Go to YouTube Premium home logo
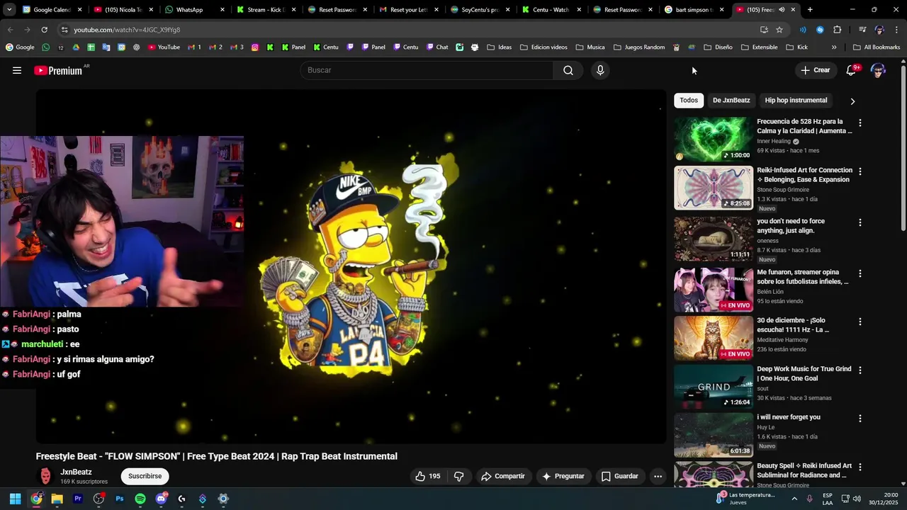 [x=58, y=70]
